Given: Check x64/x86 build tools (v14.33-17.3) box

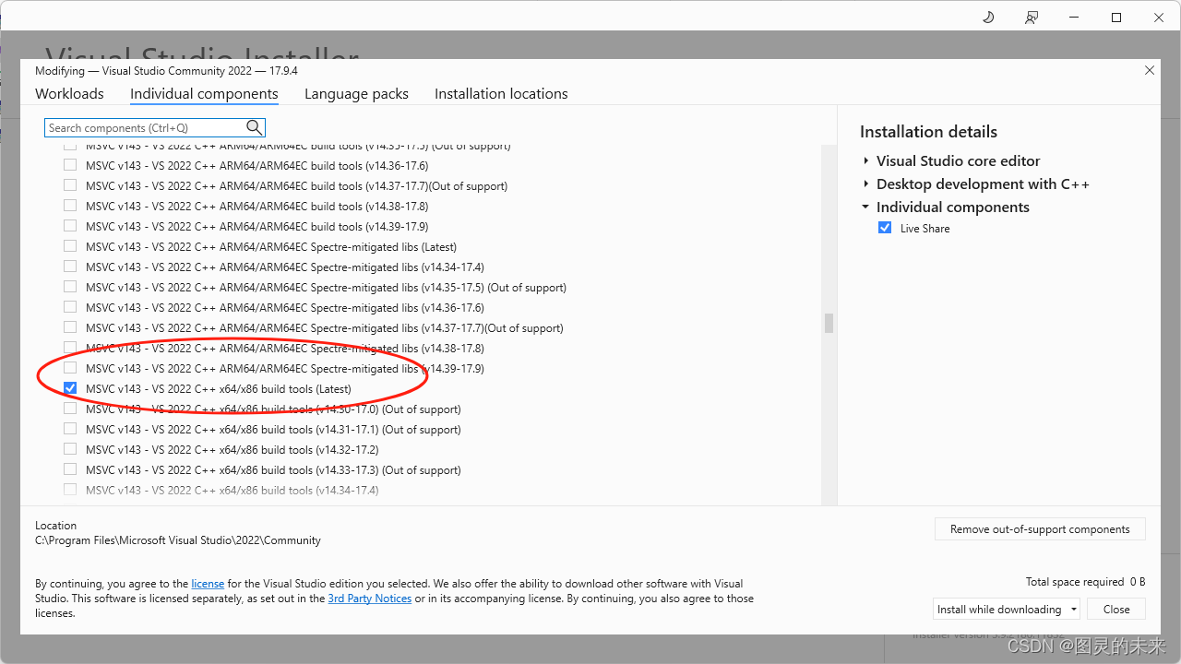Looking at the screenshot, I should (x=70, y=469).
